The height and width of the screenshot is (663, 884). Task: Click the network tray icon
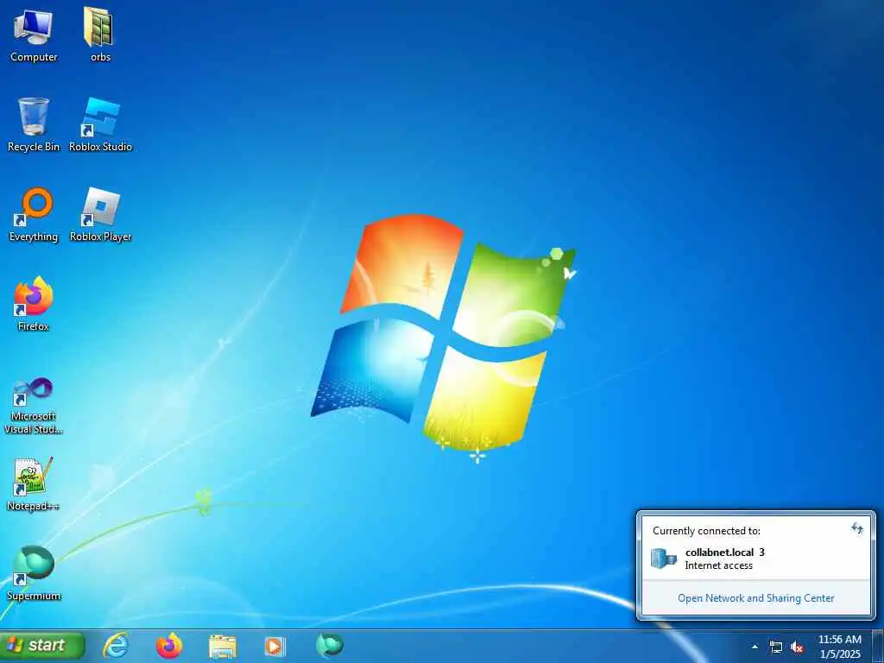tap(776, 647)
